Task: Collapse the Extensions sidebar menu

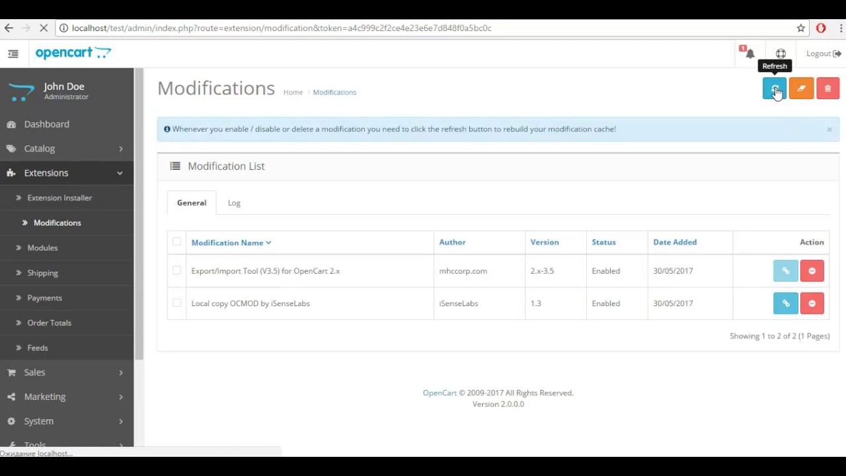Action: tap(67, 173)
